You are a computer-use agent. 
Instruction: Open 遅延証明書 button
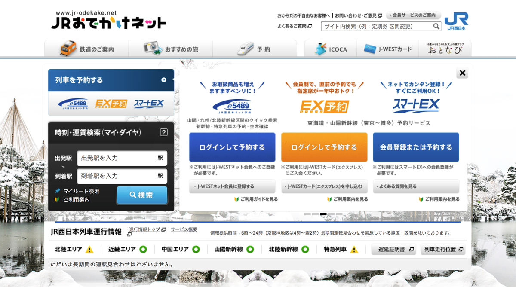[394, 250]
